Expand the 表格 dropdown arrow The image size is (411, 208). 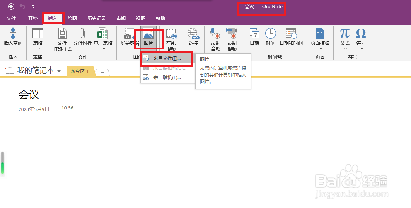[38, 49]
